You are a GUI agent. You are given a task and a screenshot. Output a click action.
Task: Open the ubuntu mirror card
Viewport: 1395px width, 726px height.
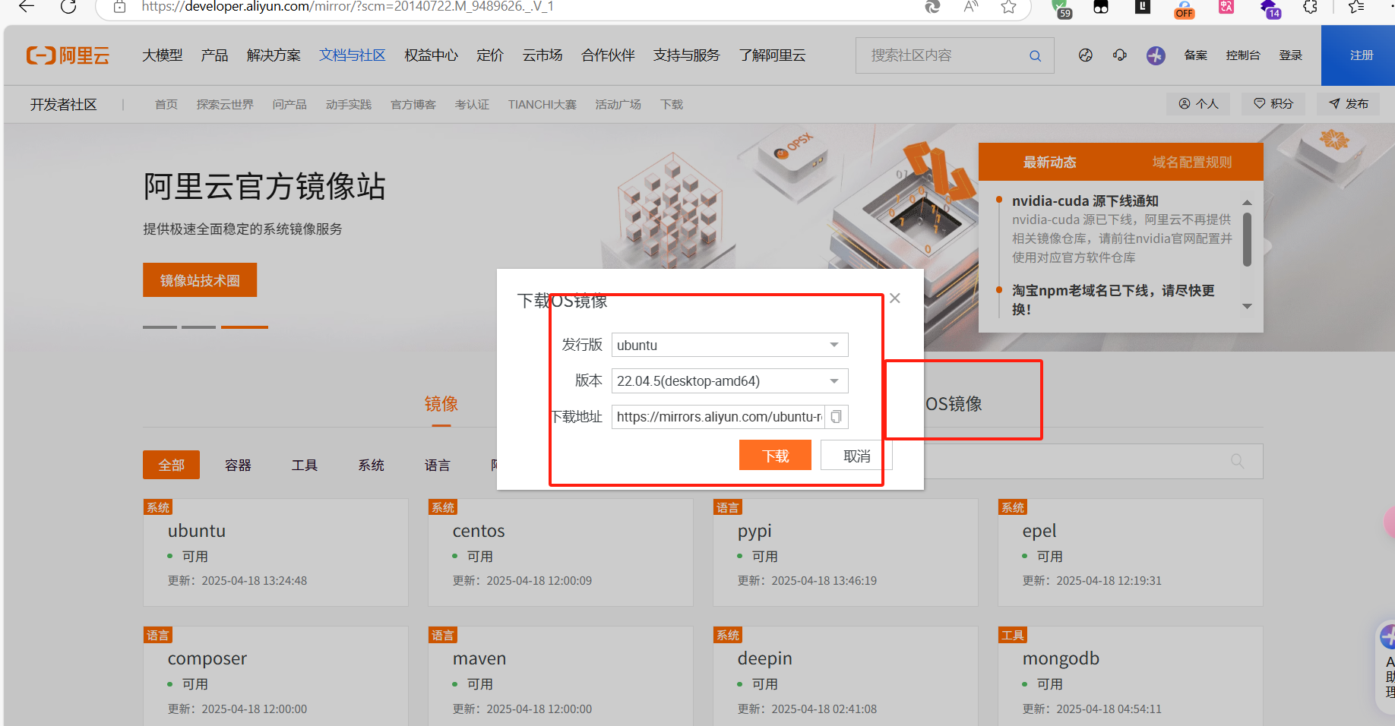276,552
